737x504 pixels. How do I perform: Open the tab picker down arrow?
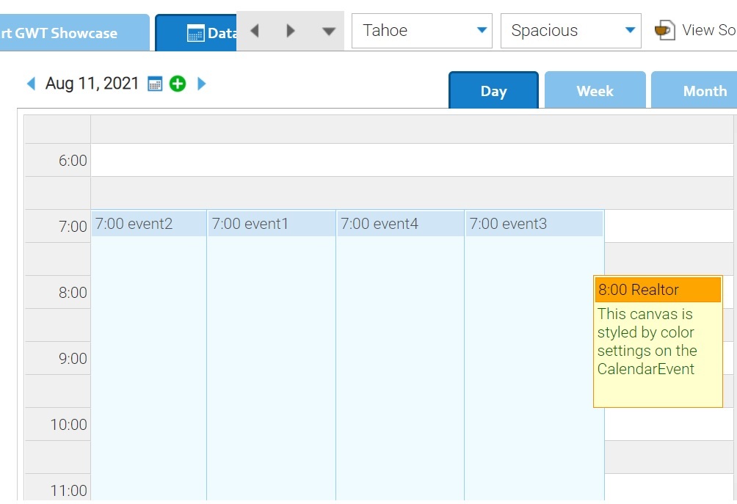click(x=329, y=31)
